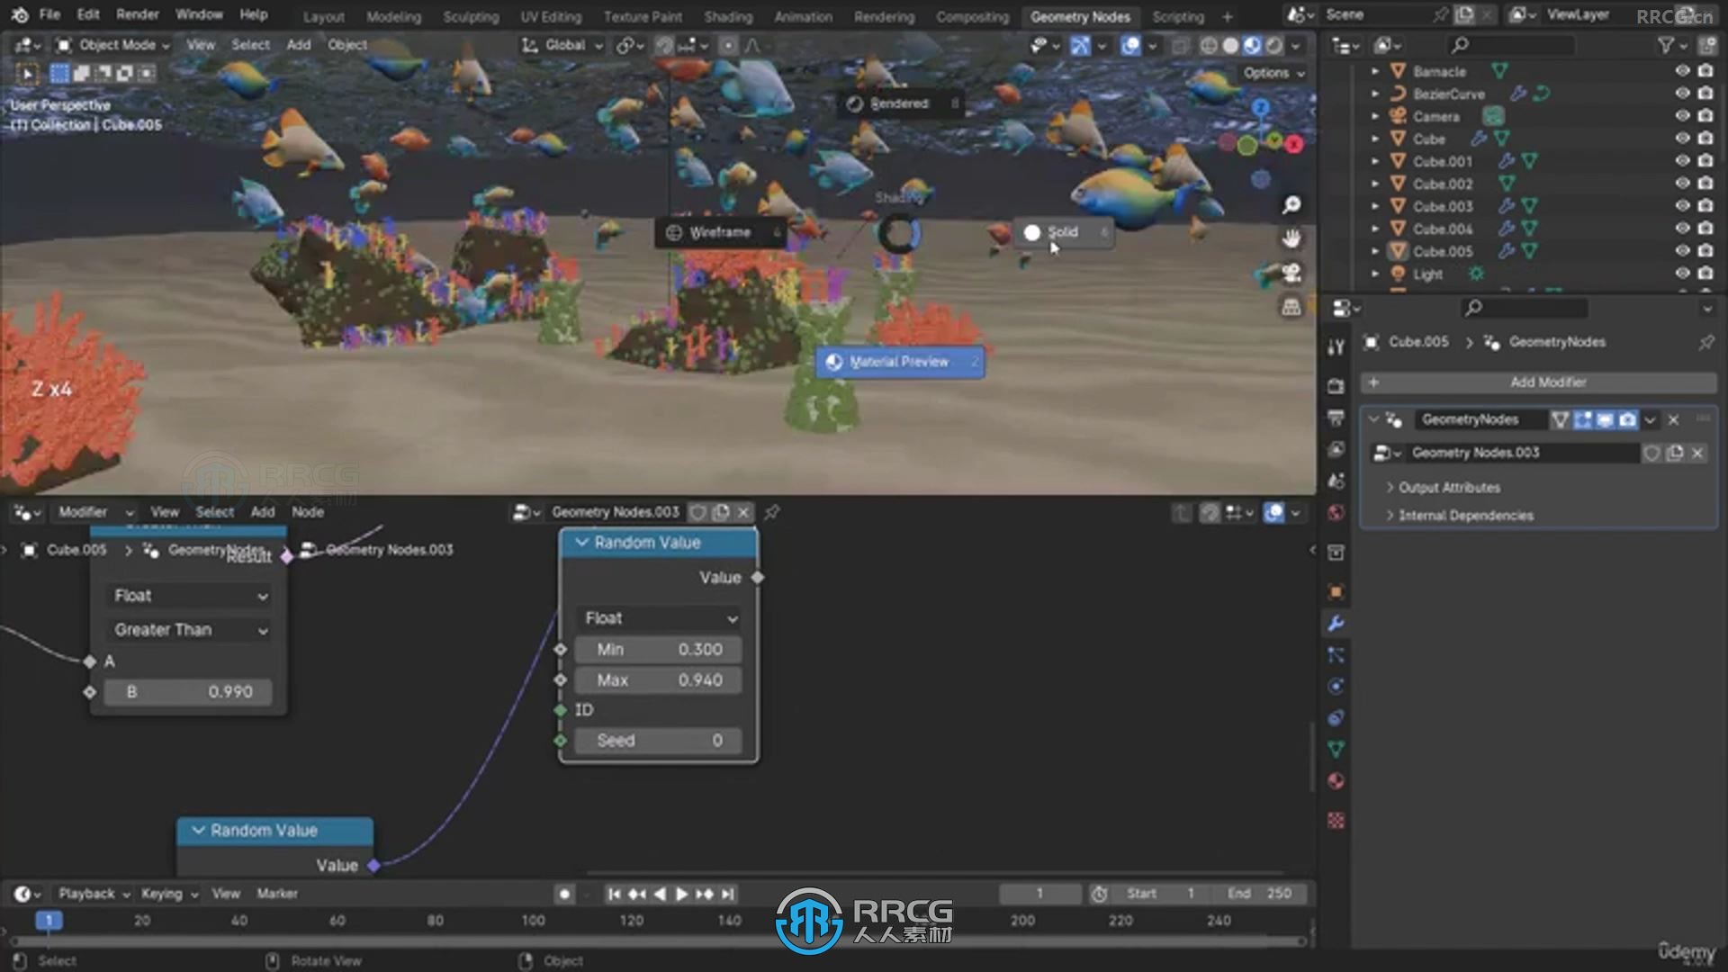1728x972 pixels.
Task: Click fake user shield for Geometry Nodes.003 header
Action: click(x=697, y=512)
